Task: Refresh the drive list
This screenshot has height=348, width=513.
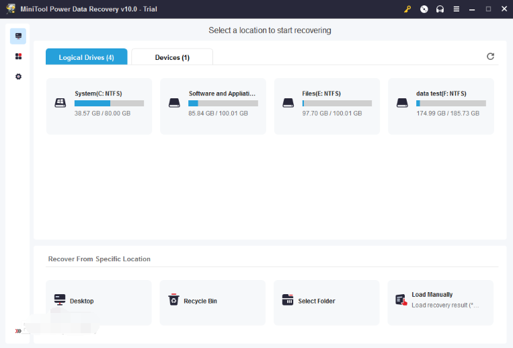Action: point(491,57)
